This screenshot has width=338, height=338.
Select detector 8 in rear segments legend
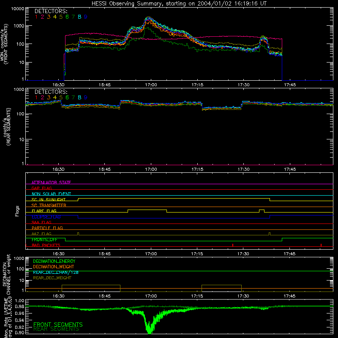pyautogui.click(x=79, y=98)
